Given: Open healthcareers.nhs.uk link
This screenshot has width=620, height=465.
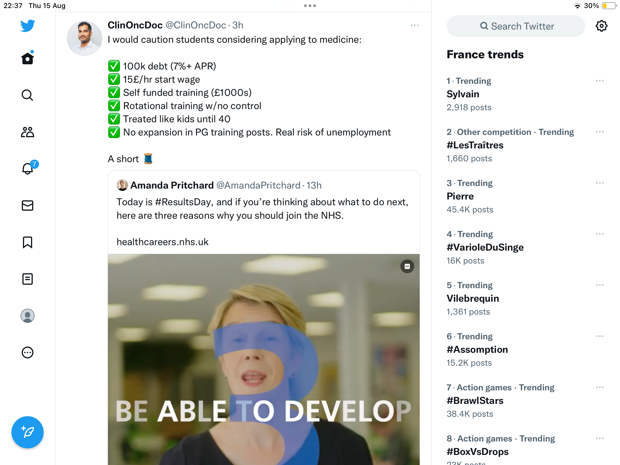Looking at the screenshot, I should tap(162, 242).
